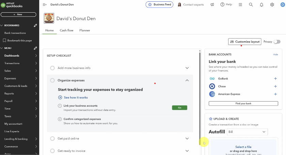Mark Add more business info circle
286x155 pixels.
[x=52, y=68]
